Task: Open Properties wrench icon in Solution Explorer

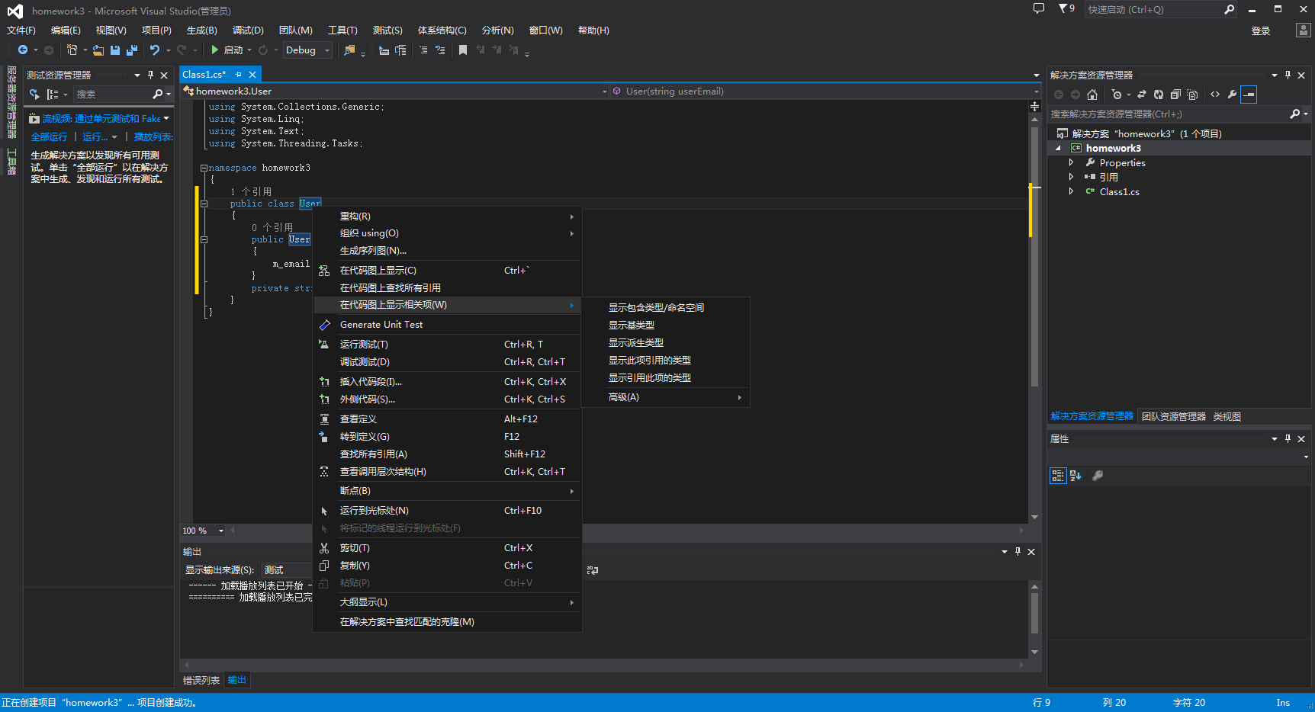Action: point(1232,95)
